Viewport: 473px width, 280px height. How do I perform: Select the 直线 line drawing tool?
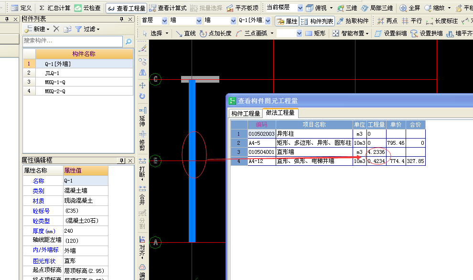(185, 33)
